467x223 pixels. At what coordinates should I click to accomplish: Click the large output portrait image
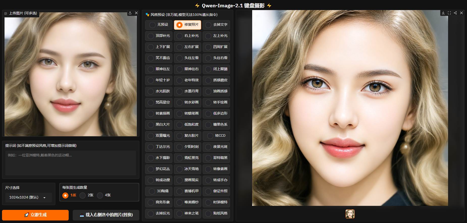[350, 108]
